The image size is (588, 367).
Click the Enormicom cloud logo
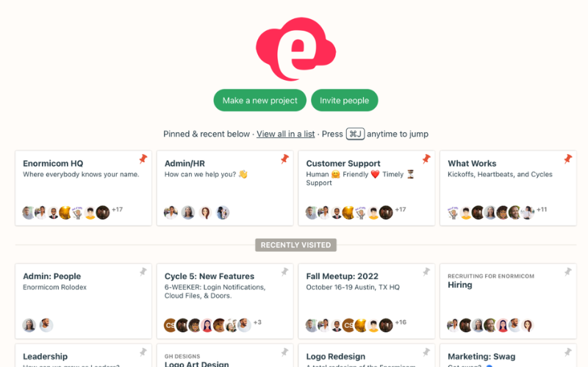point(296,49)
